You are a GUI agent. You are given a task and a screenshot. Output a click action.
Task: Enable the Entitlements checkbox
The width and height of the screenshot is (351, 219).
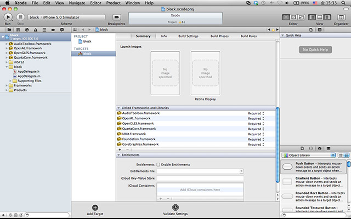[158, 164]
